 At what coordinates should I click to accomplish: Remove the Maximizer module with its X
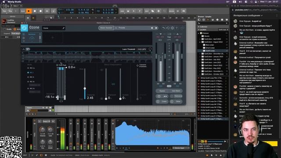coord(40,34)
